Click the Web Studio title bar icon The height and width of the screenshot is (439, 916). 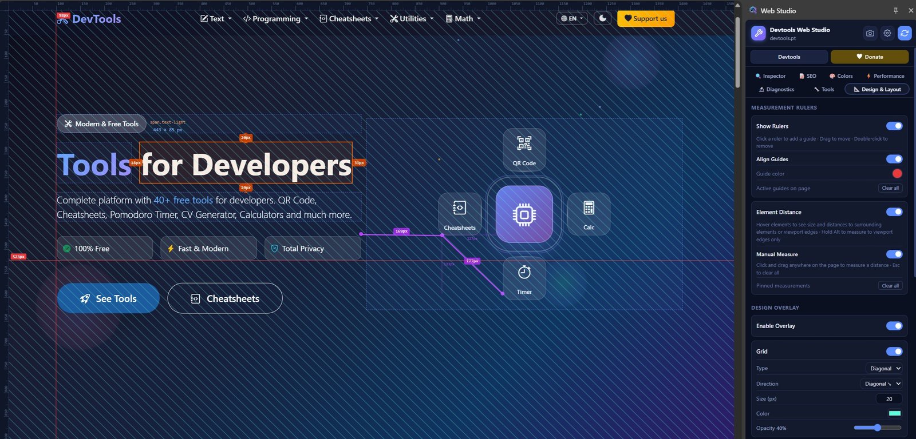click(x=753, y=10)
